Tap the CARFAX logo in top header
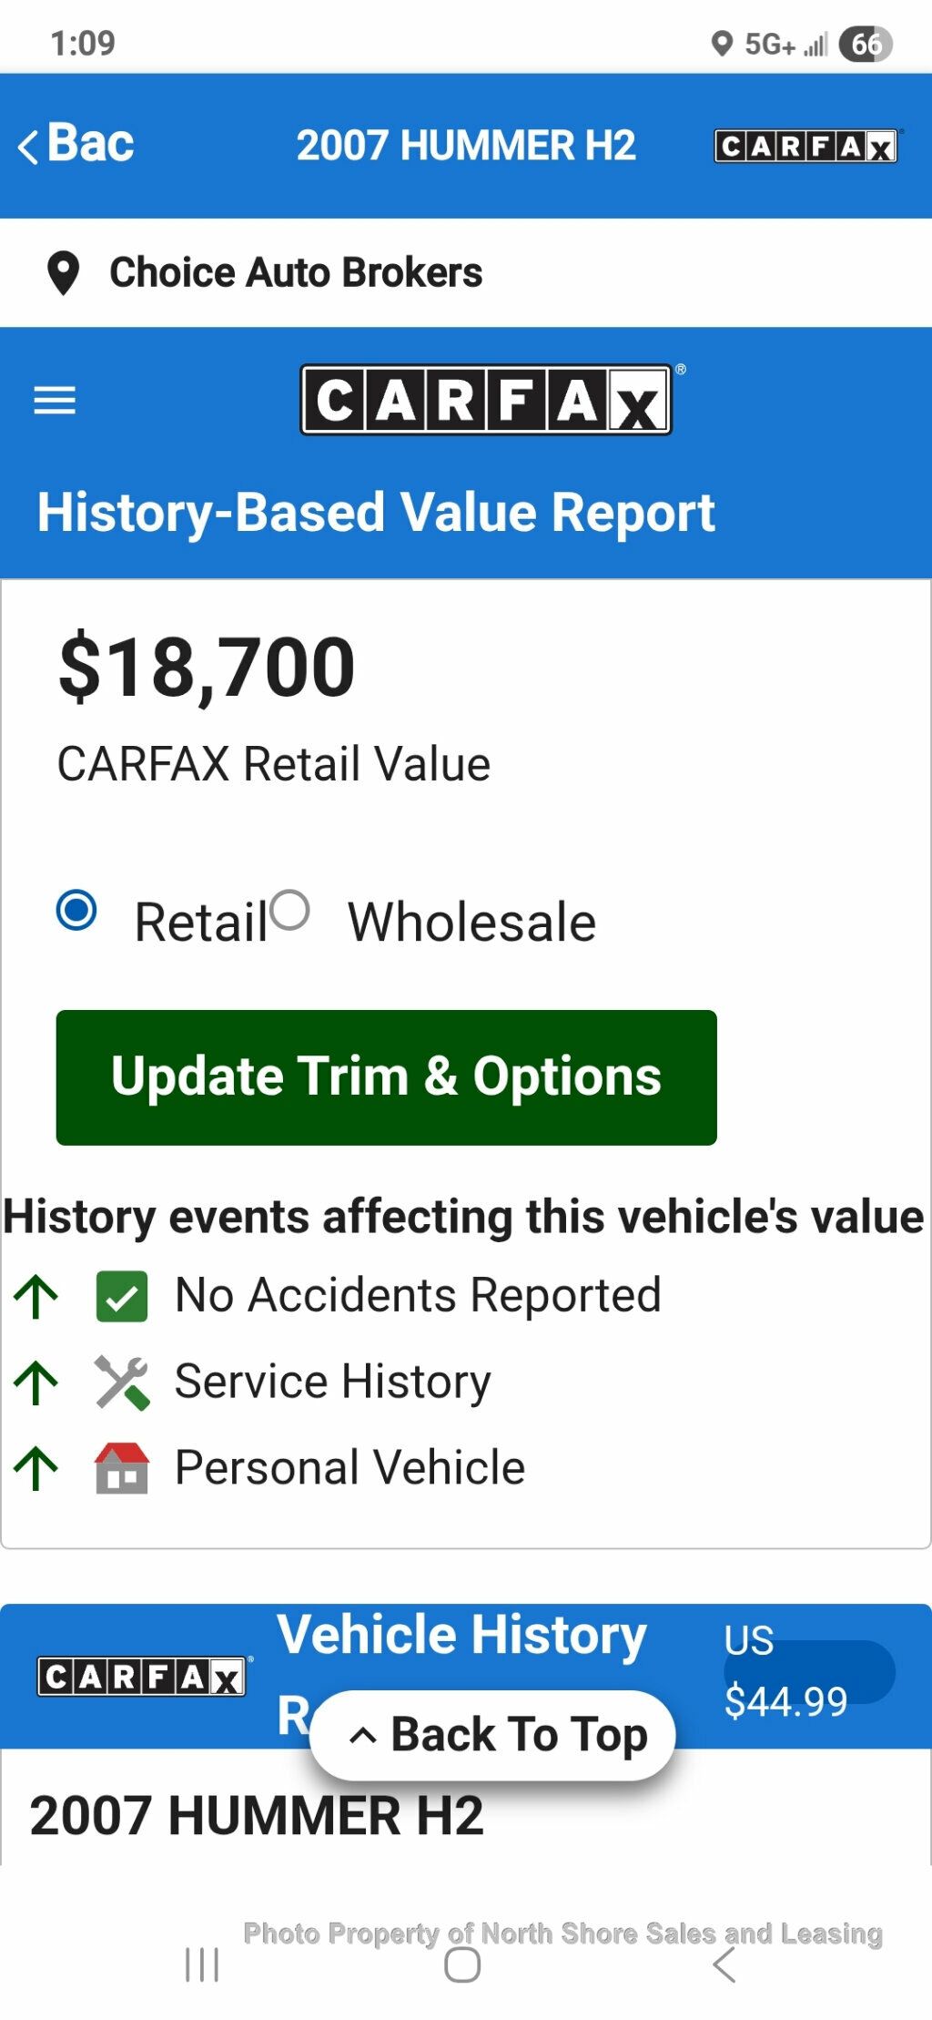This screenshot has width=932, height=2020. coord(806,146)
